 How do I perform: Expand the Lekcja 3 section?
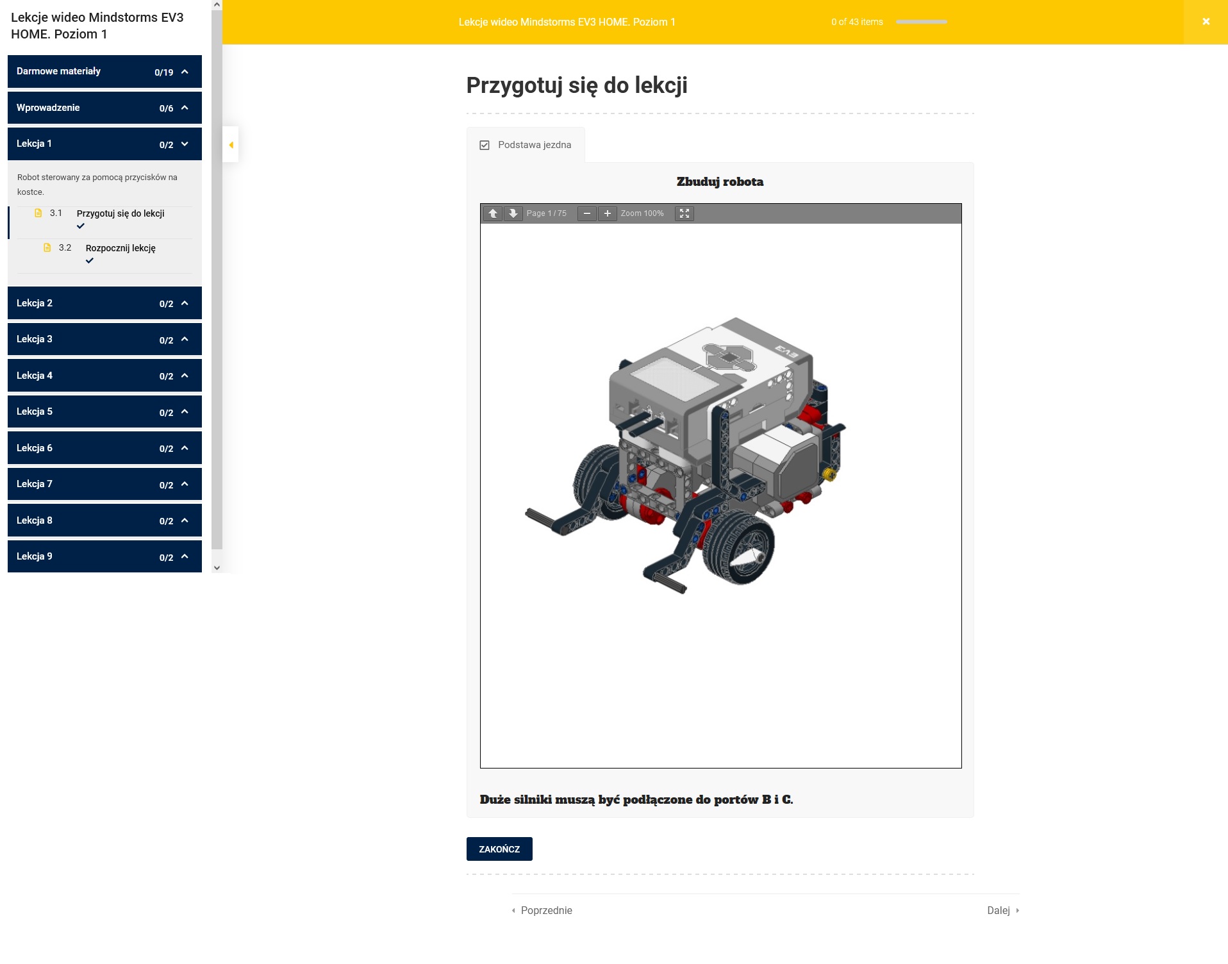[104, 339]
